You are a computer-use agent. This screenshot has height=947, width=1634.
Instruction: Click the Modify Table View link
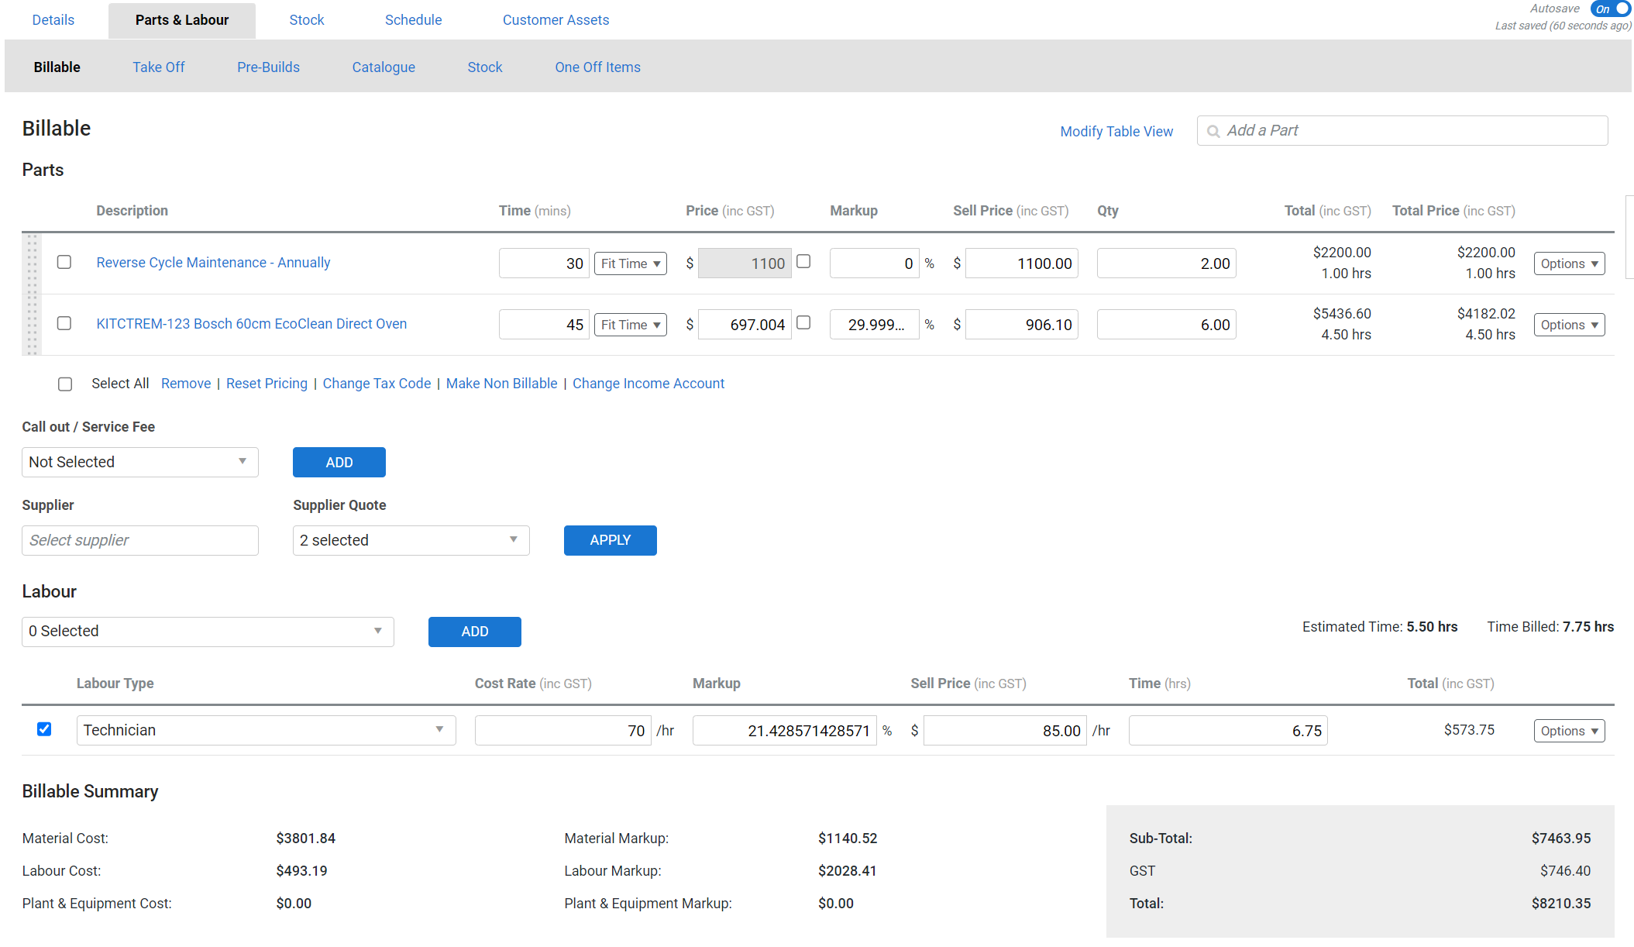coord(1116,132)
